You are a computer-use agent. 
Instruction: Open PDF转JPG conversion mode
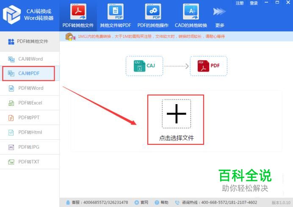click(x=30, y=147)
